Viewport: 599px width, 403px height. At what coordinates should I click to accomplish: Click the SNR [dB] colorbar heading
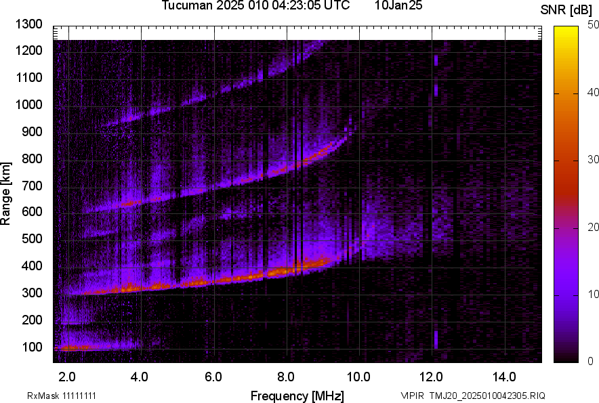click(x=567, y=10)
